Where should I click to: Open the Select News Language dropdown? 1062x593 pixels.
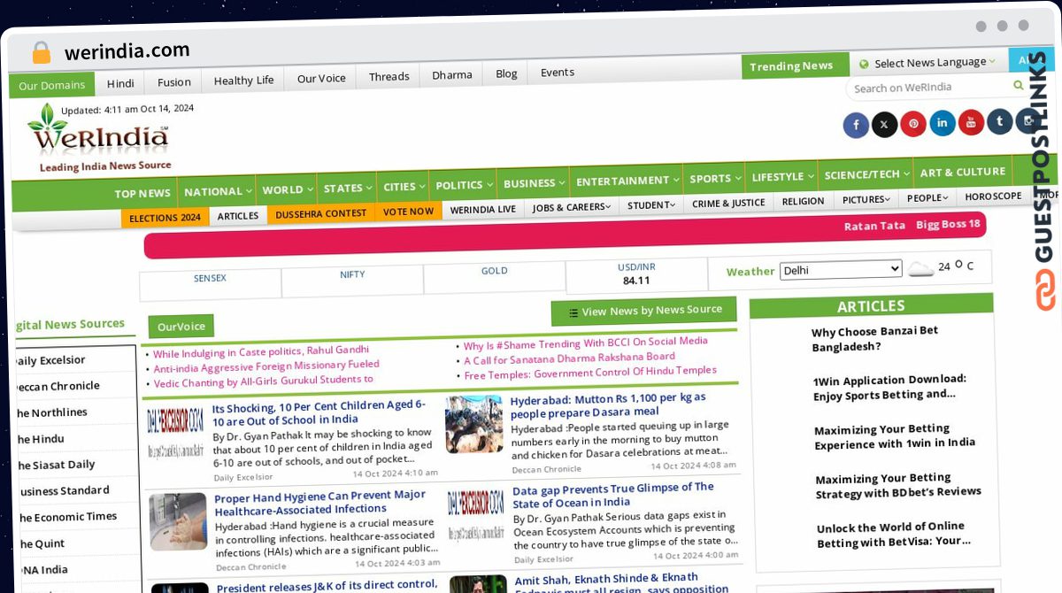[929, 63]
